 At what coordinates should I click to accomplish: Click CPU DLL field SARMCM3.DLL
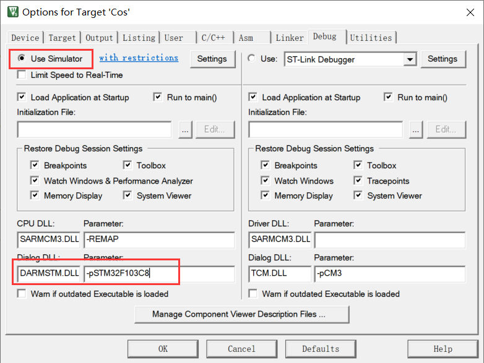tap(49, 240)
